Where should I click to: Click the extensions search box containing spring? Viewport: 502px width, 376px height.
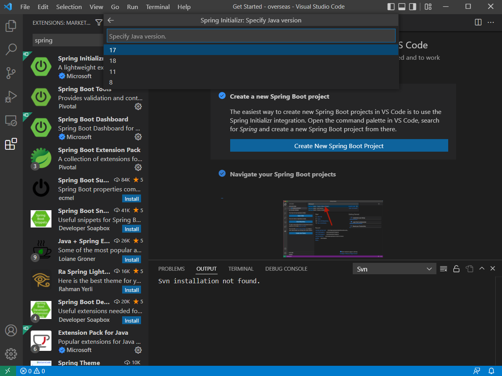click(x=68, y=40)
